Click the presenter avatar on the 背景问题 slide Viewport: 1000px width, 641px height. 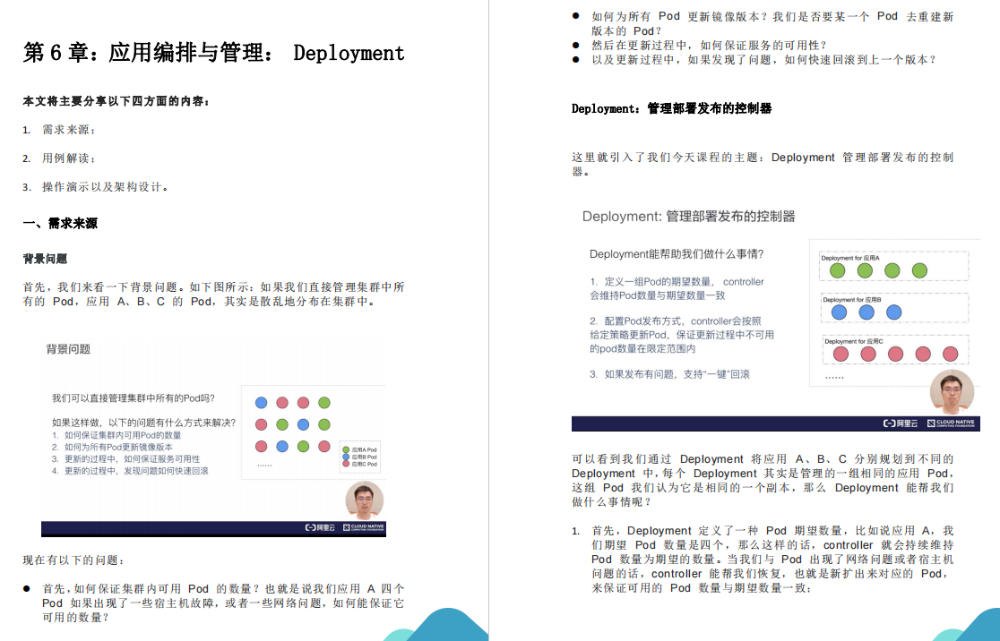[x=364, y=500]
